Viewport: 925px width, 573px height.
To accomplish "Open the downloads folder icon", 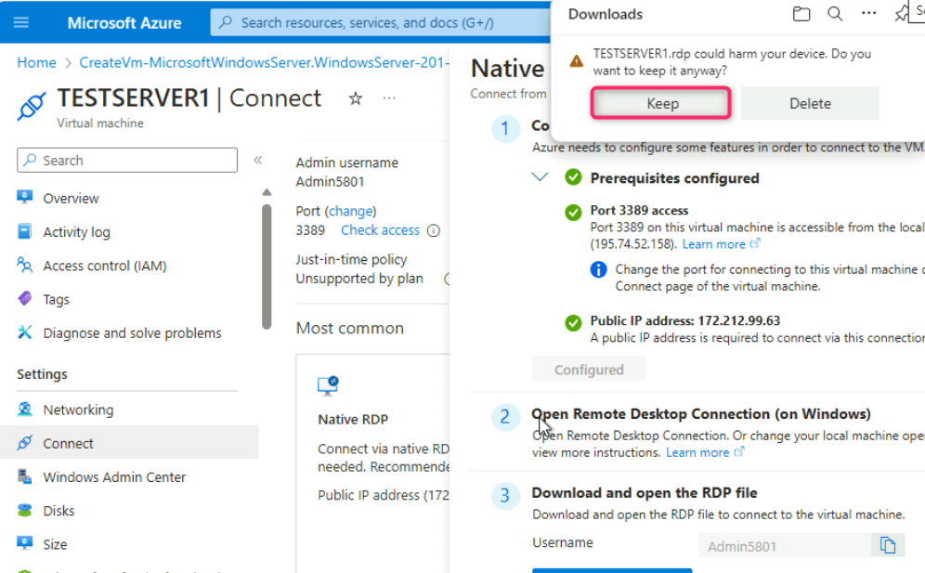I will (x=801, y=14).
